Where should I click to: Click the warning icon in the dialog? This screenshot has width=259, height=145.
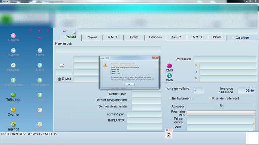click(x=105, y=65)
